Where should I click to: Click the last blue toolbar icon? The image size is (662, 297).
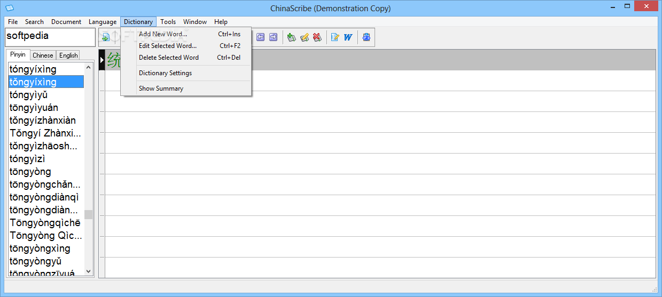[366, 37]
